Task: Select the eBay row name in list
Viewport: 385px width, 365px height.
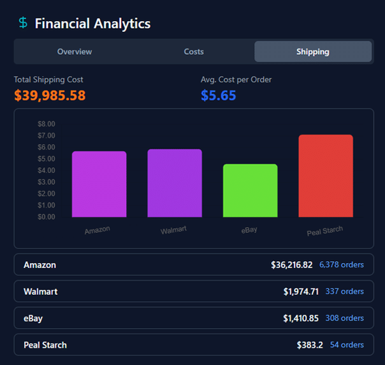Action: click(33, 318)
